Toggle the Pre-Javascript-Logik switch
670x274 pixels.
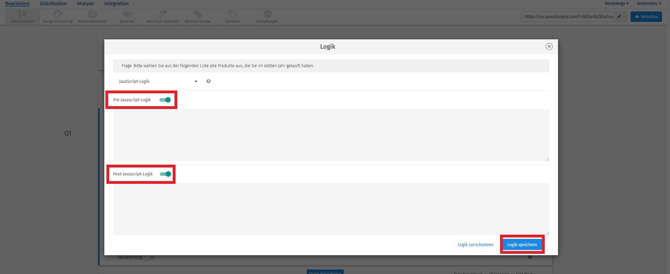tap(165, 100)
